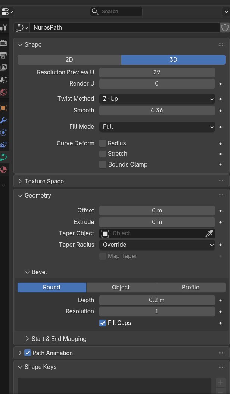The image size is (230, 394).
Task: Expand Start & End Mapping subpanel
Action: click(27, 339)
